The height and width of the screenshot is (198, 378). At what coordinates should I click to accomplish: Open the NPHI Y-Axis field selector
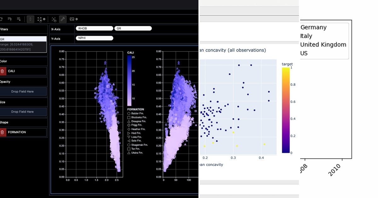pyautogui.click(x=94, y=38)
